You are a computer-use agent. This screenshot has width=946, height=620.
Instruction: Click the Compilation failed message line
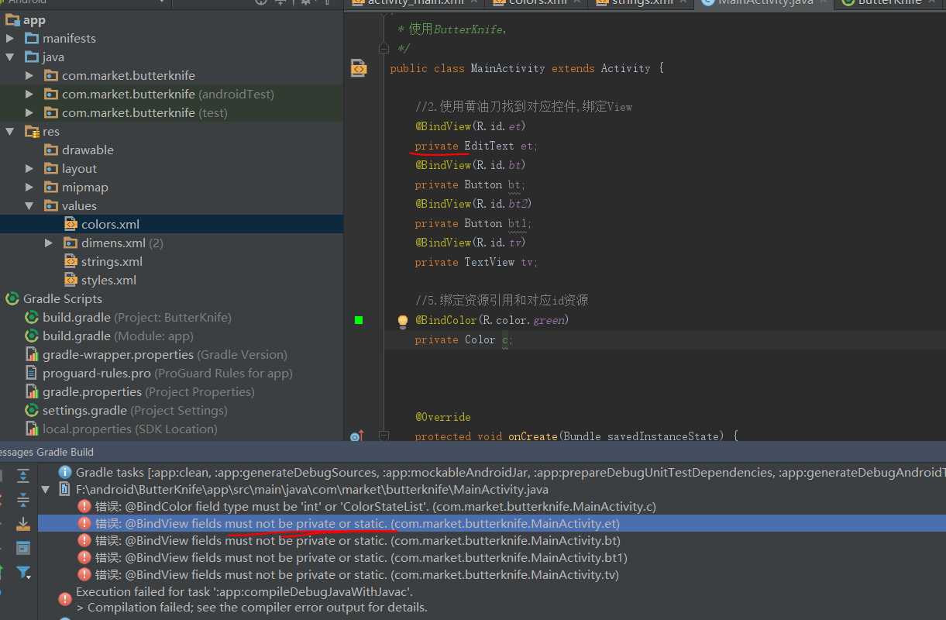click(x=252, y=607)
